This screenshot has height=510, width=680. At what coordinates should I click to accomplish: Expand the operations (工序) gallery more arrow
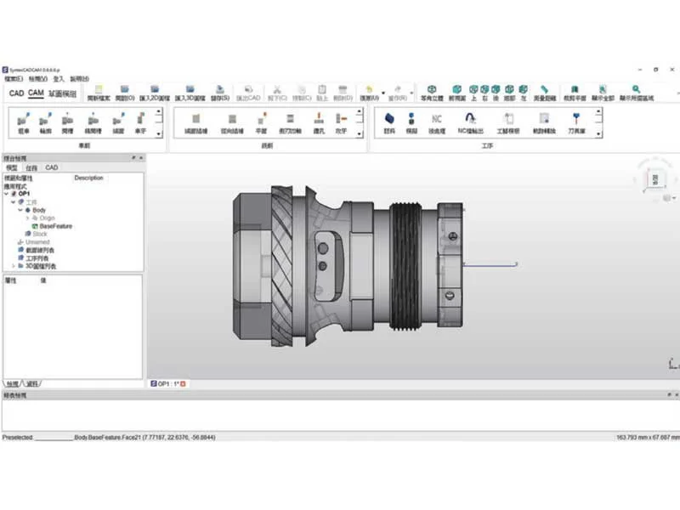click(599, 134)
